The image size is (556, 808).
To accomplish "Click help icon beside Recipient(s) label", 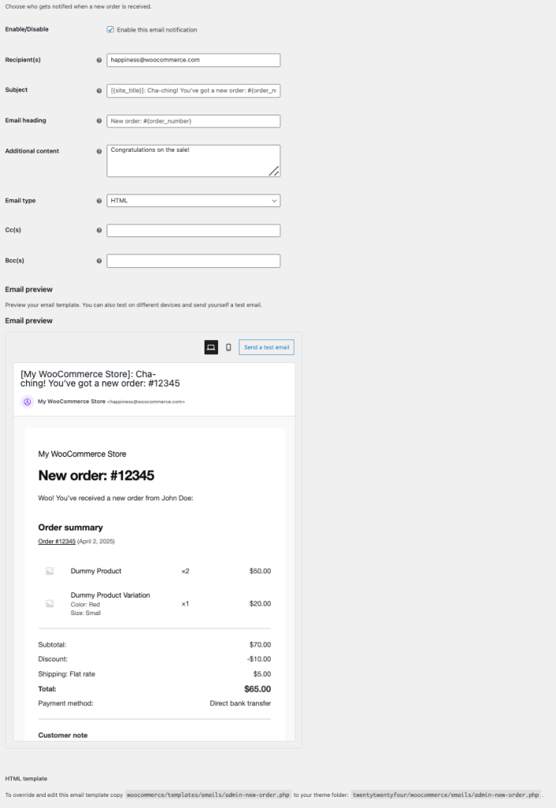I will (99, 60).
